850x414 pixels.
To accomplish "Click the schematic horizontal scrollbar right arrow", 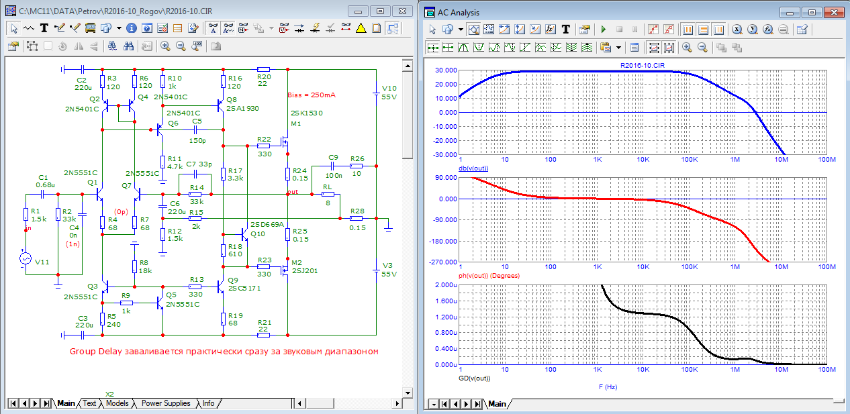I will coord(395,403).
